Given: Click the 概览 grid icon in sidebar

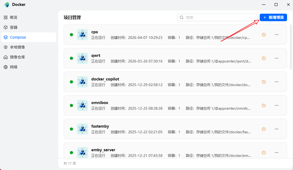Looking at the screenshot, I should coord(6,17).
